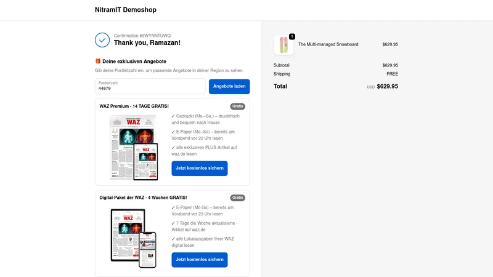Image resolution: width=493 pixels, height=277 pixels.
Task: Click Jetzt kostenlos sichern for Digital-Paket
Action: (x=199, y=260)
